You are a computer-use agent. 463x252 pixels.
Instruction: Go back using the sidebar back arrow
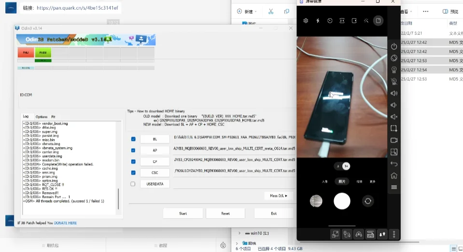point(394,164)
